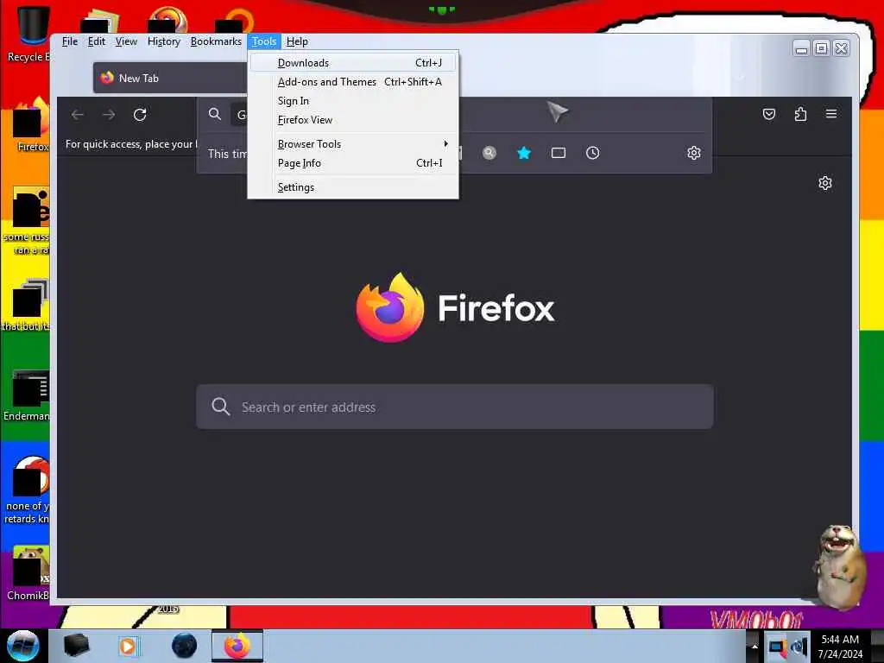Open the media player taskbar icon
The image size is (884, 663).
(129, 646)
